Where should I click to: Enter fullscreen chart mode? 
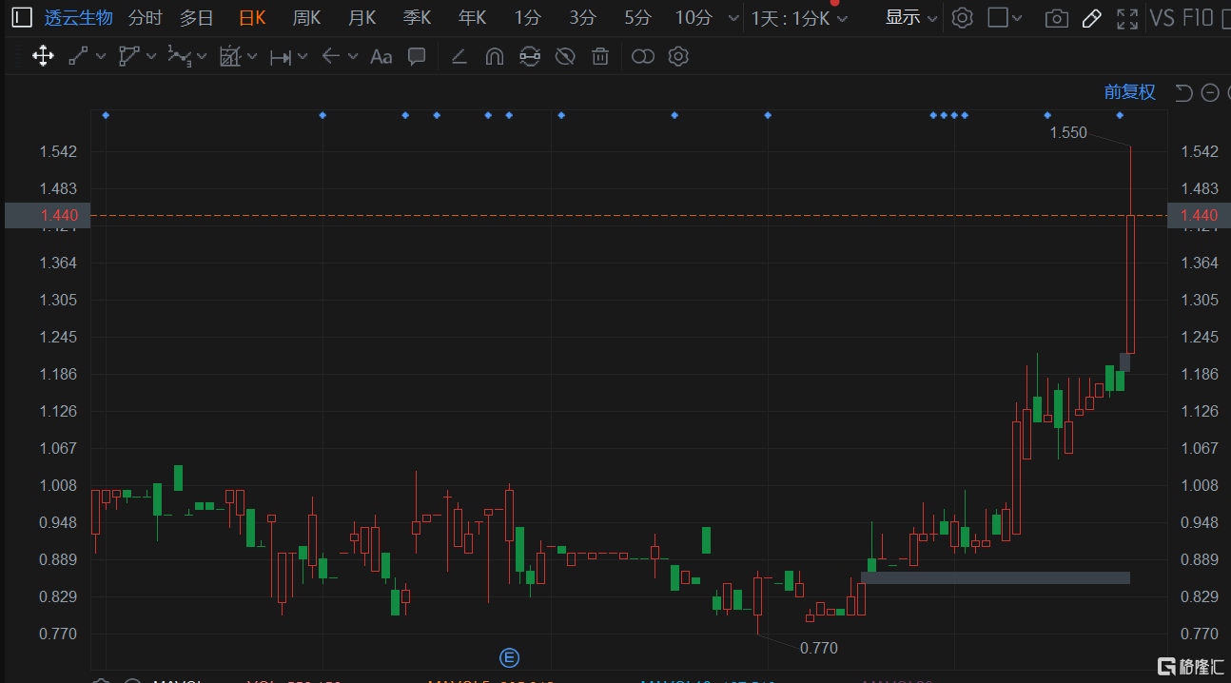pyautogui.click(x=1127, y=17)
